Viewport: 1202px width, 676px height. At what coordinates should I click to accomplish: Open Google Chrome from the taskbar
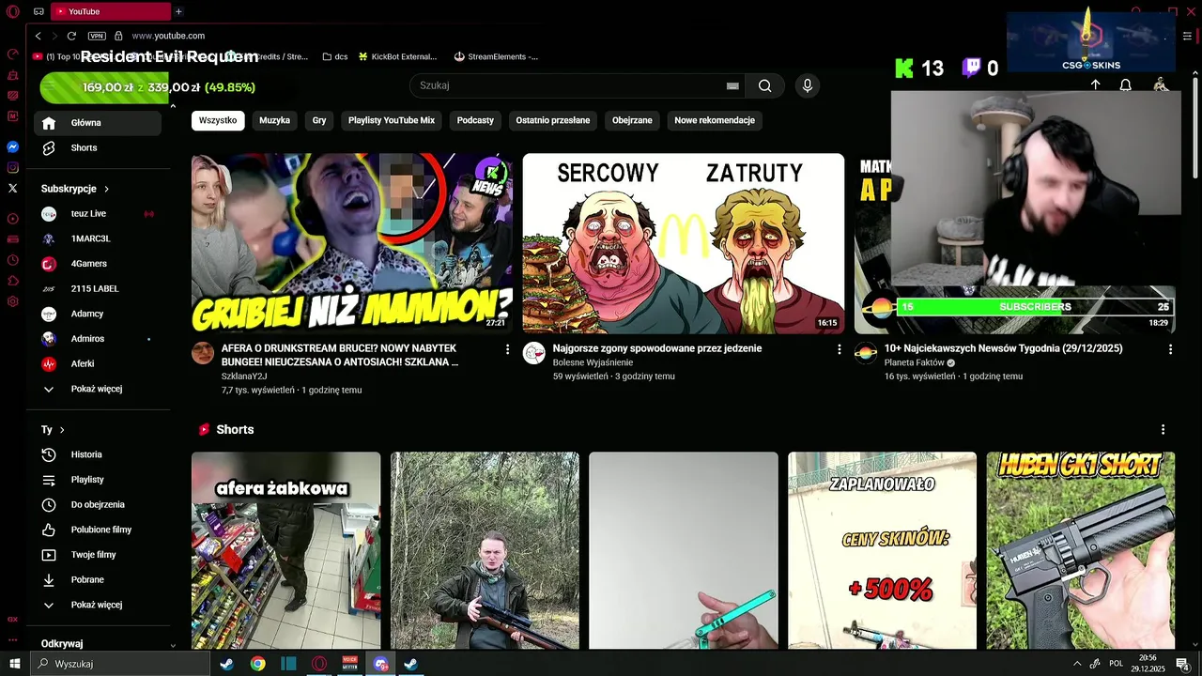pyautogui.click(x=257, y=664)
